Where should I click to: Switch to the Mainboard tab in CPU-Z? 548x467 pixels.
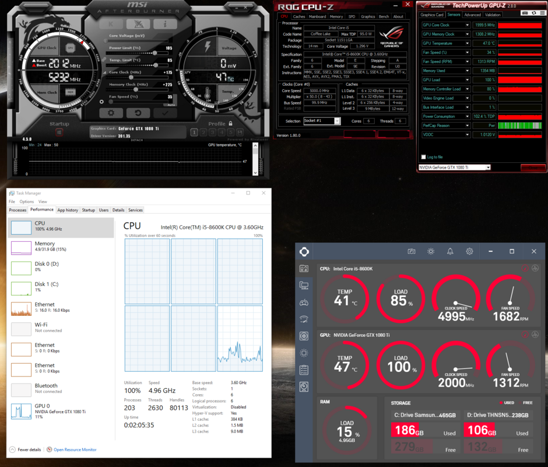(x=317, y=16)
